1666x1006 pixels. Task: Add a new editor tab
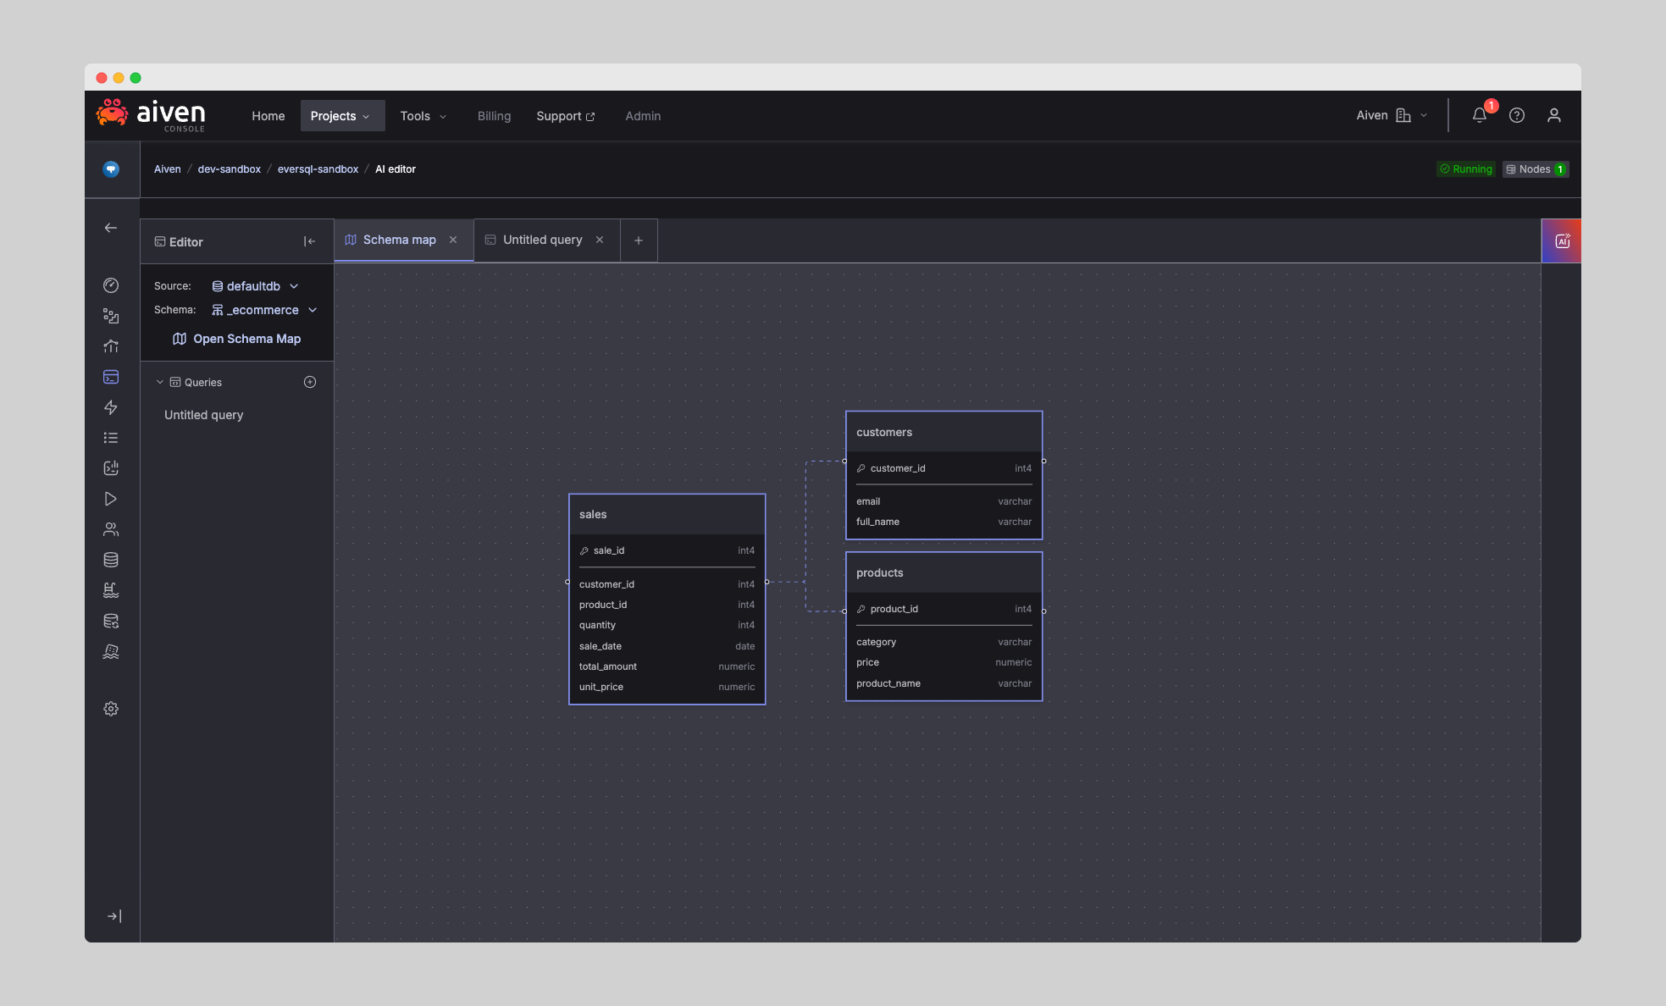click(639, 240)
